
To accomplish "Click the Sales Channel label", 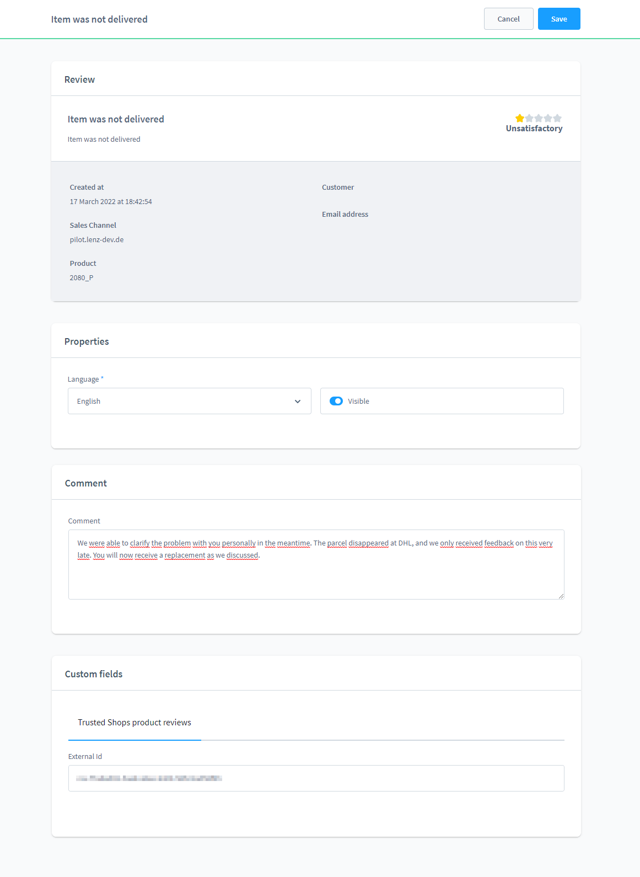I will tap(93, 225).
